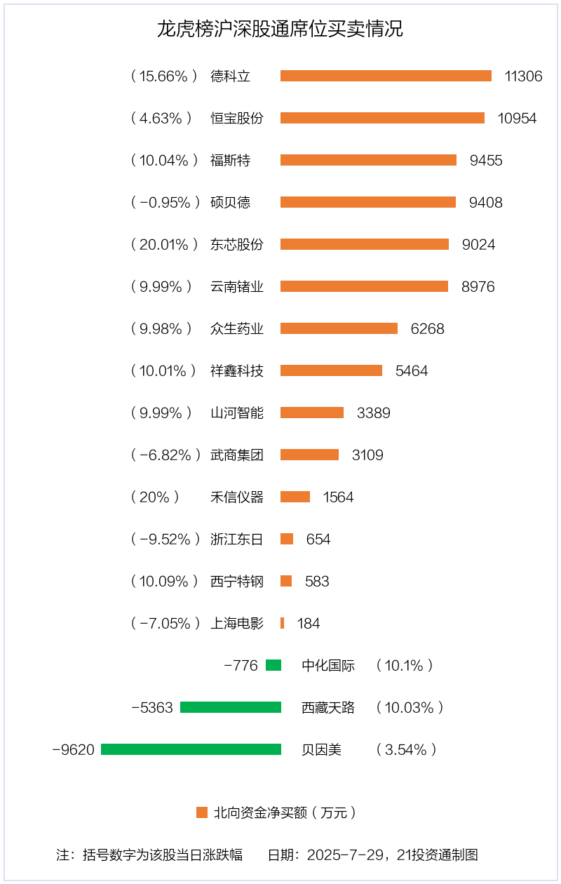Click the 西宁特钢 percentage (10.09%)
Viewport: 561px width, 884px height.
pyautogui.click(x=164, y=582)
